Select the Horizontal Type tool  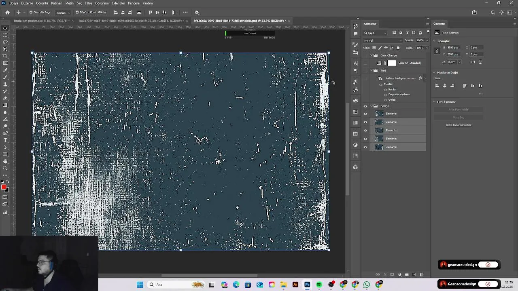click(5, 140)
